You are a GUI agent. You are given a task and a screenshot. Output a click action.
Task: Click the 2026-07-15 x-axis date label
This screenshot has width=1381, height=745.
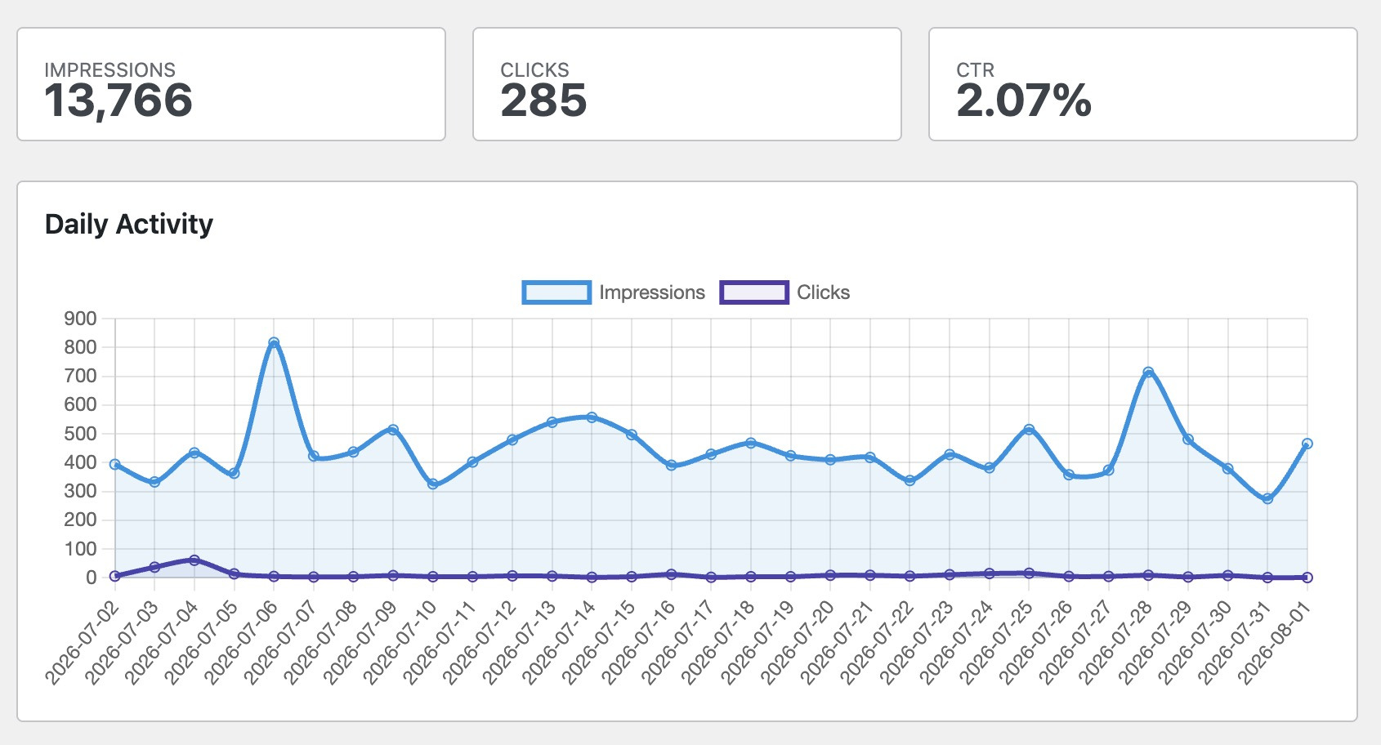tap(598, 642)
